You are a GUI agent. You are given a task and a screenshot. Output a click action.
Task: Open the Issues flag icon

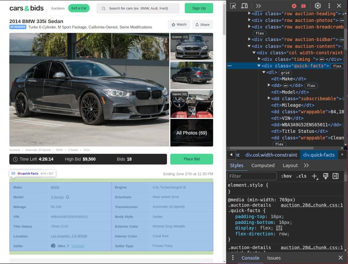click(x=303, y=6)
